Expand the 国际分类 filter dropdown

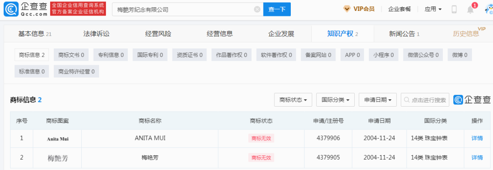[x=336, y=100]
